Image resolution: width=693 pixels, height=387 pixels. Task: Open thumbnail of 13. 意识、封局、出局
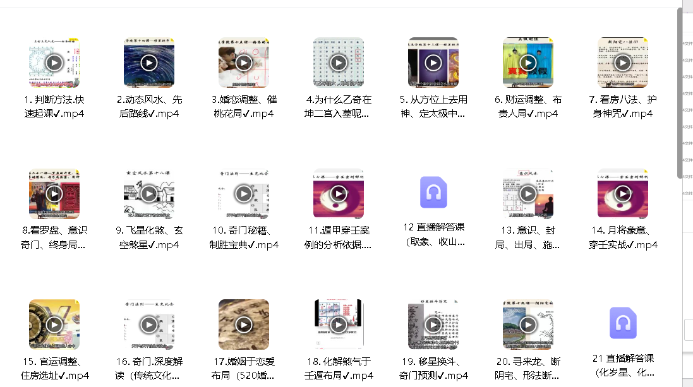point(527,193)
